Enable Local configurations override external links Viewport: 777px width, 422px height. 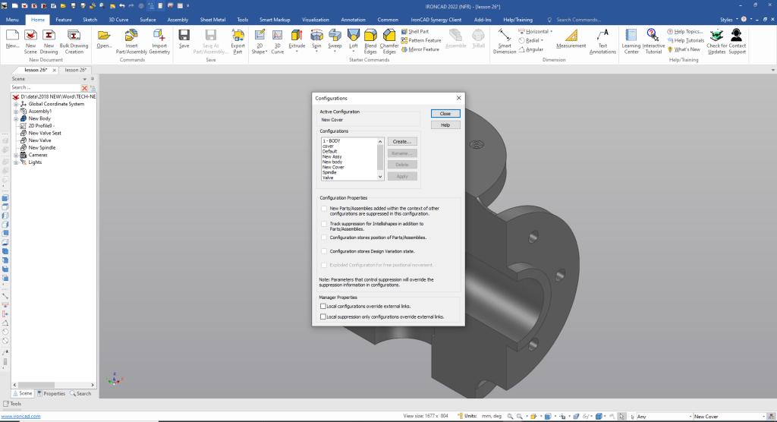[323, 306]
